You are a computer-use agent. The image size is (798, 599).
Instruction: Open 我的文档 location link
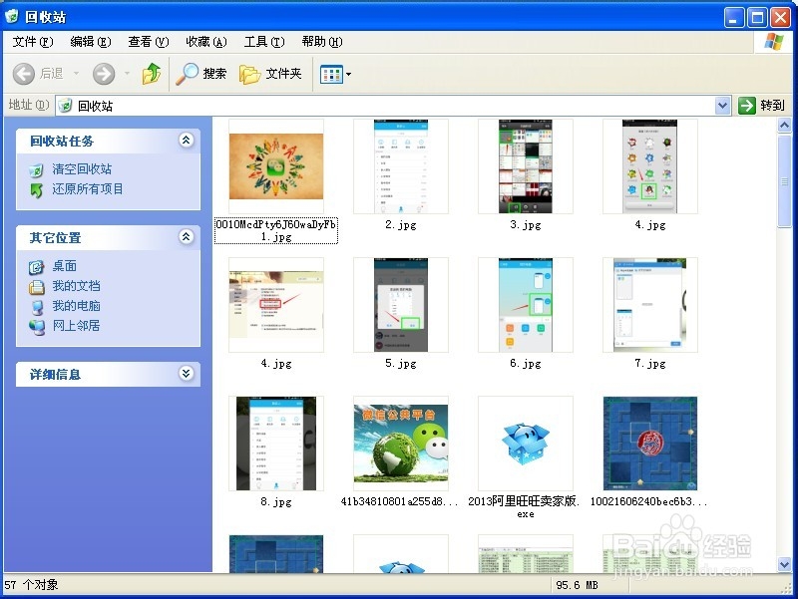[77, 286]
